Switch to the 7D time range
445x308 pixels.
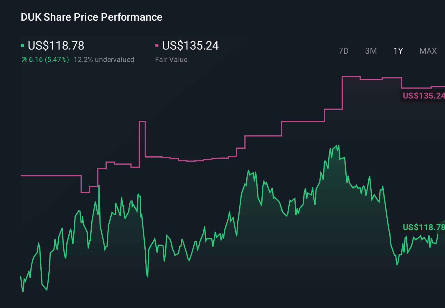point(344,51)
